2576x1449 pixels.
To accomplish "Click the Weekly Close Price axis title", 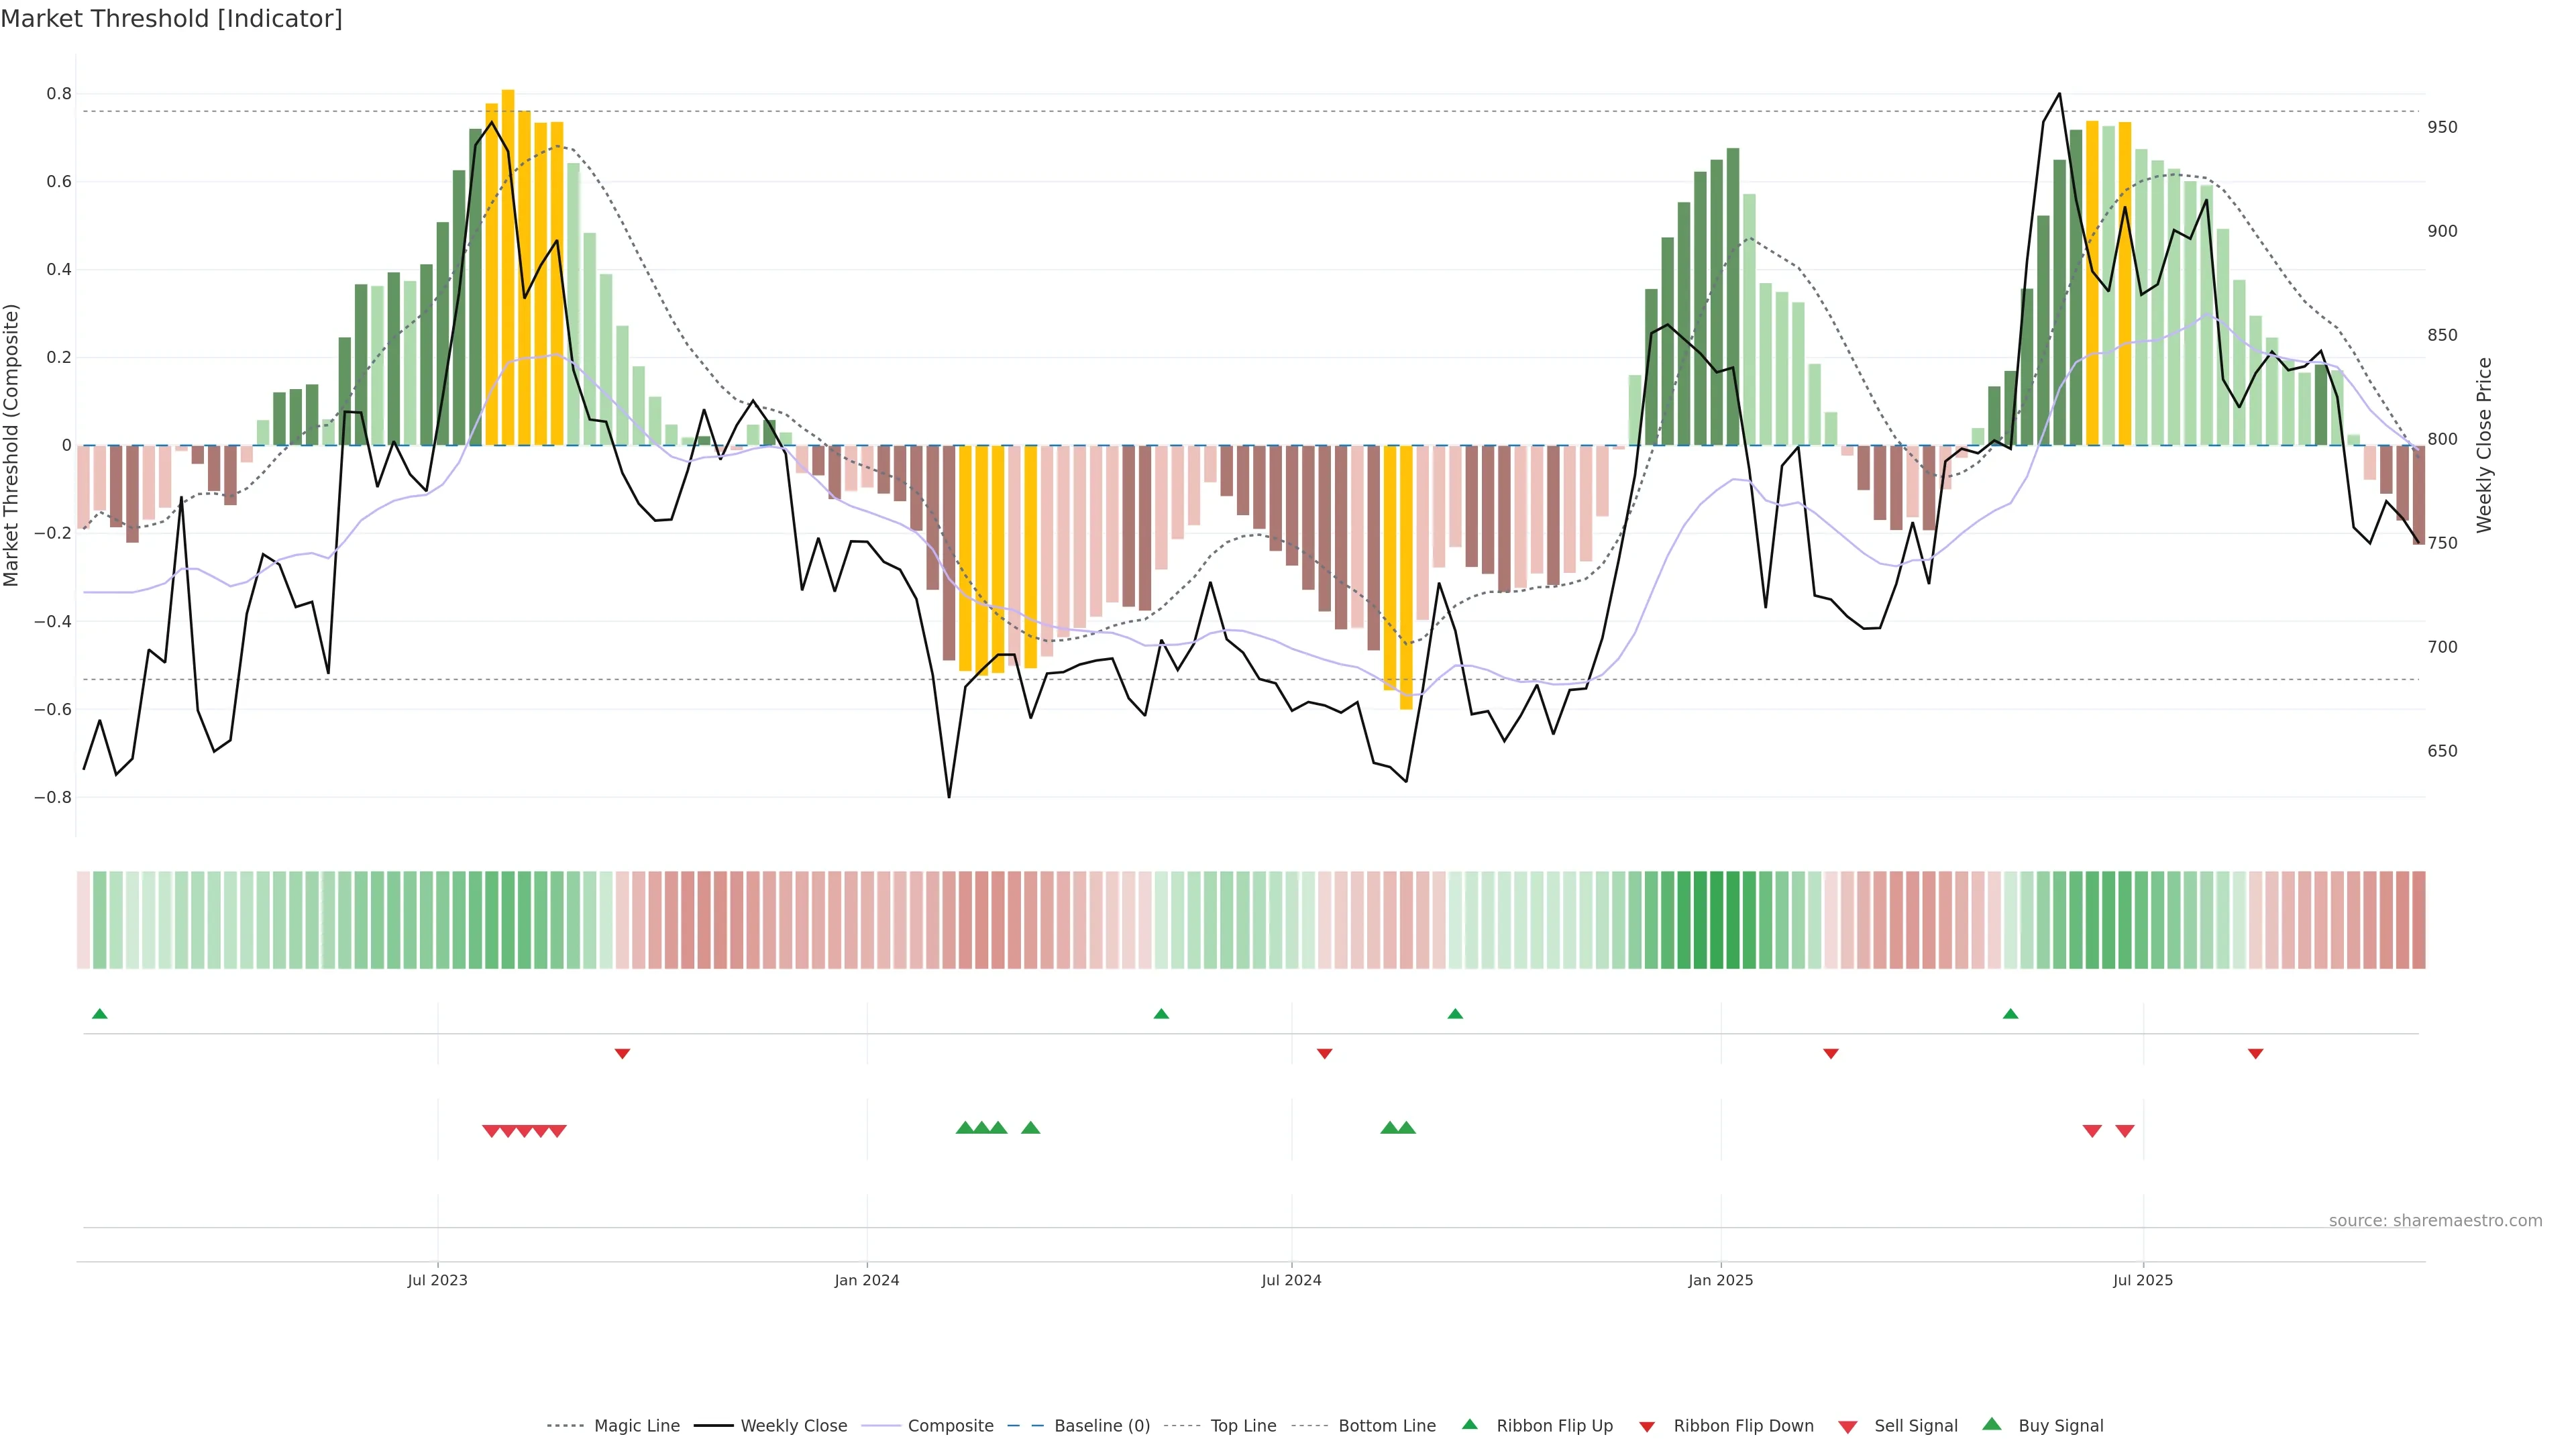I will pos(2484,445).
